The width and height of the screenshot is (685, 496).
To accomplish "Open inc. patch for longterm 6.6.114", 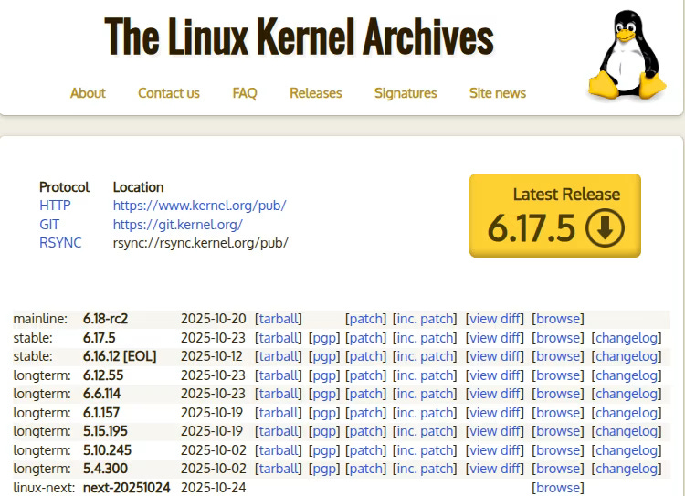I will pos(425,394).
